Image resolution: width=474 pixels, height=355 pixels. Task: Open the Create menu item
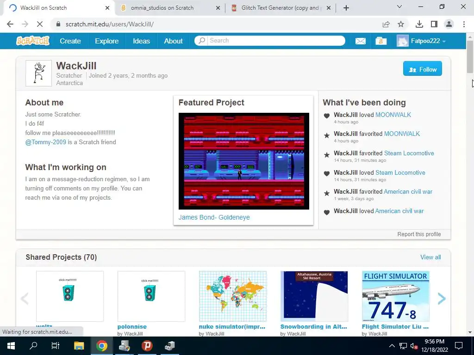pyautogui.click(x=70, y=41)
